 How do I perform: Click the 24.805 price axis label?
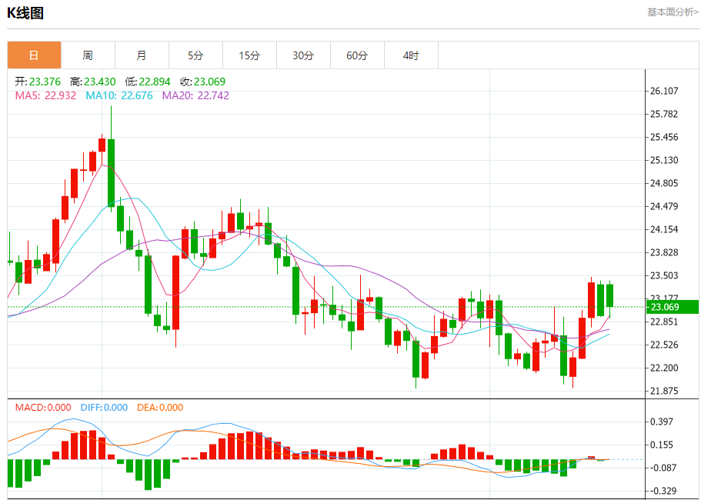pos(666,183)
